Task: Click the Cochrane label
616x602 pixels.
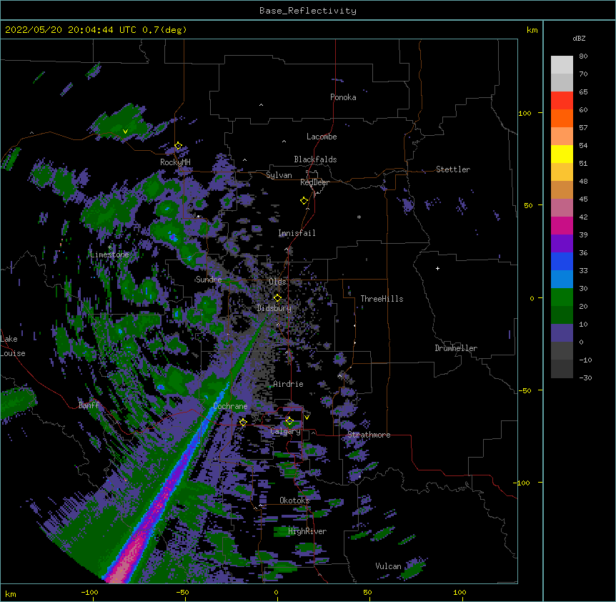Action: (x=230, y=406)
